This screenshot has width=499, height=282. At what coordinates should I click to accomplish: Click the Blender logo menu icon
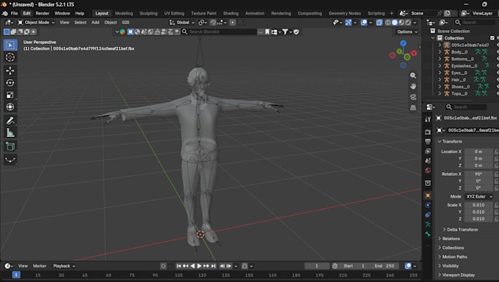pos(5,13)
